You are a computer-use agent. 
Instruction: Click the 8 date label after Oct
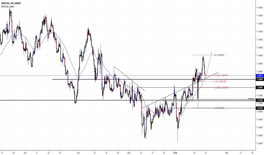click(x=37, y=153)
